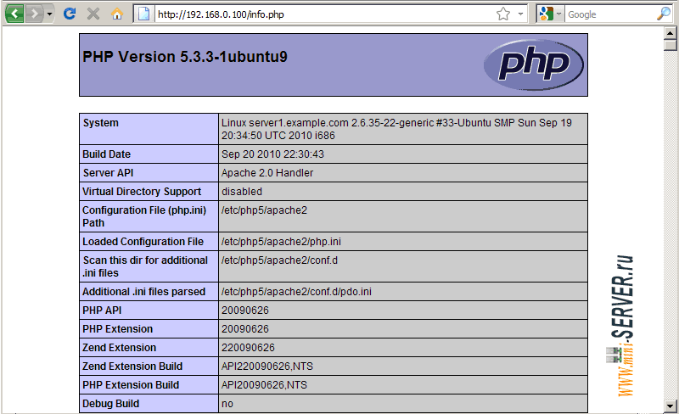Open the search engine selector dropdown

(558, 14)
